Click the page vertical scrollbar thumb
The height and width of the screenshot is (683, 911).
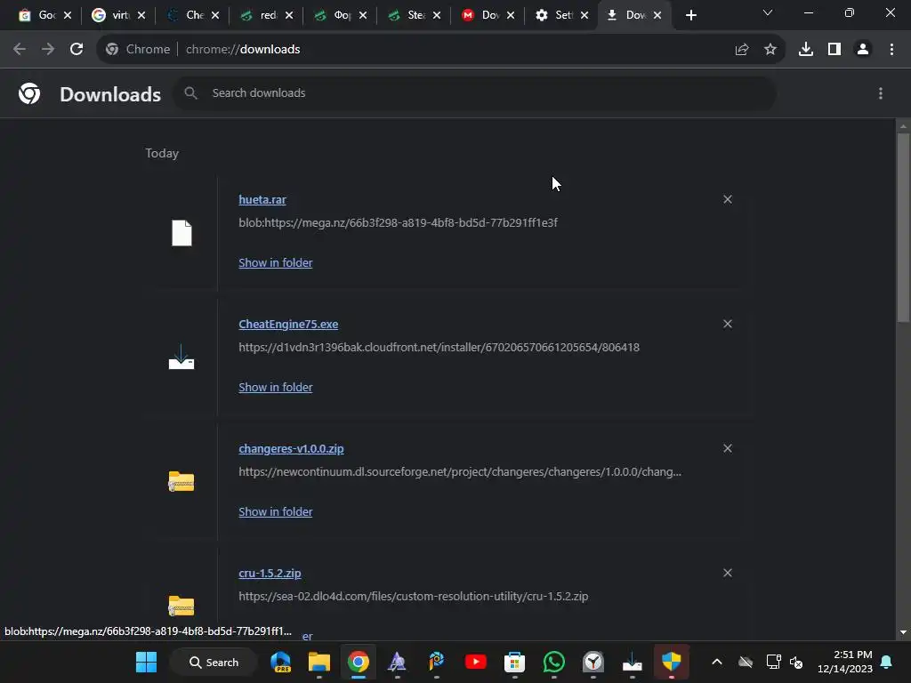(x=903, y=227)
